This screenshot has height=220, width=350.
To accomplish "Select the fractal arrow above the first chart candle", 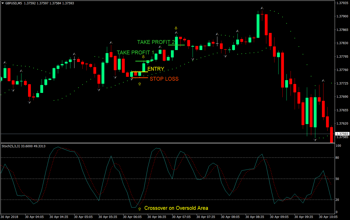I will 5,62.
